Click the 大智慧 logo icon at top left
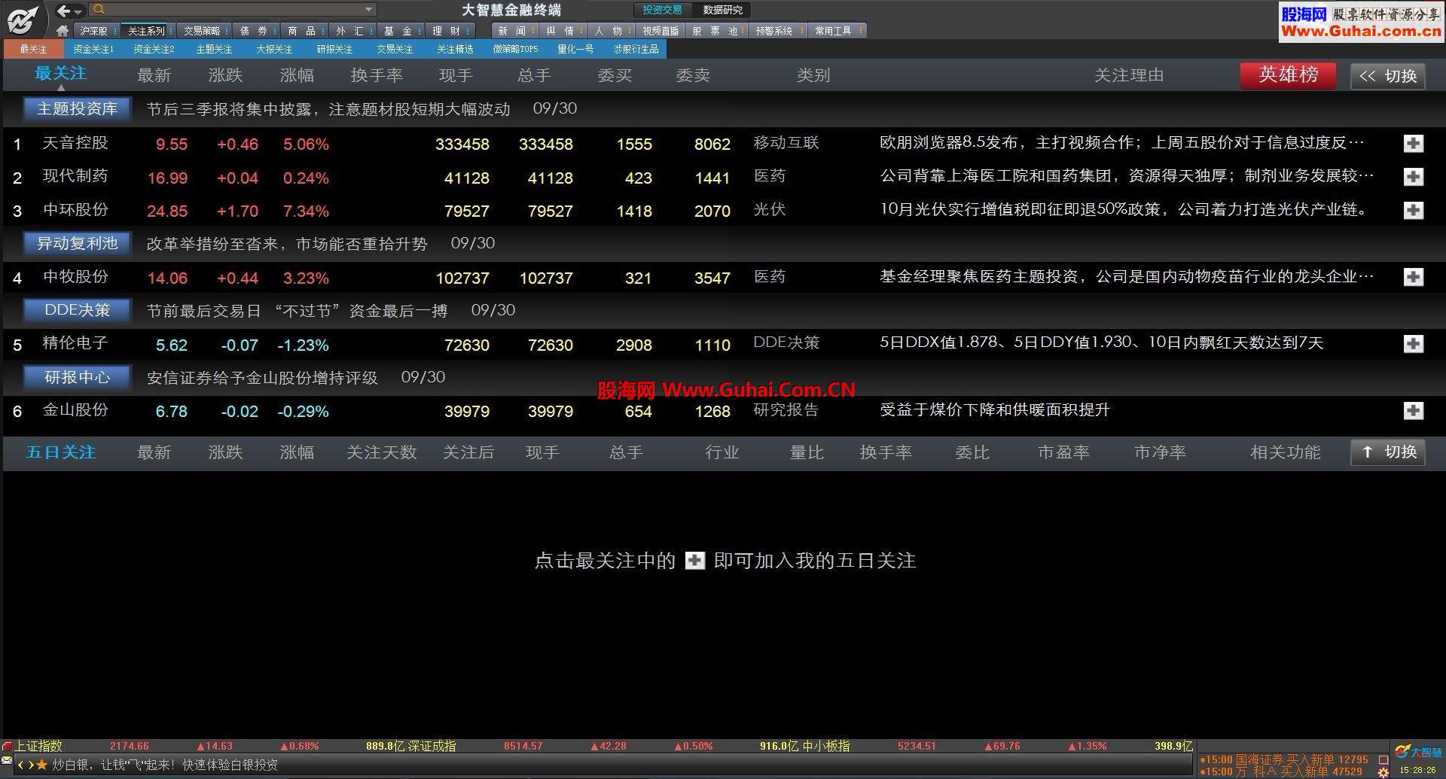This screenshot has height=779, width=1446. click(x=23, y=19)
